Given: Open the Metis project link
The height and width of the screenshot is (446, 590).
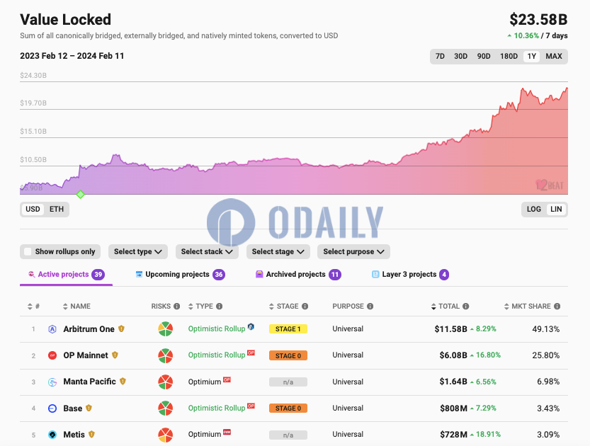Looking at the screenshot, I should 74,435.
